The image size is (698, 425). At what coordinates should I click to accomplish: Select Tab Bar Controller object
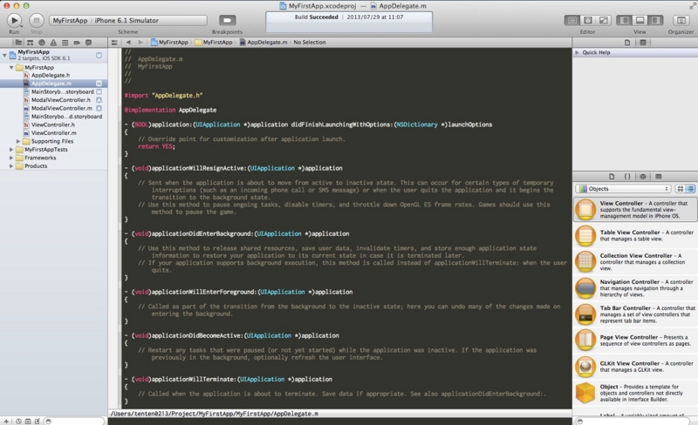tap(635, 314)
